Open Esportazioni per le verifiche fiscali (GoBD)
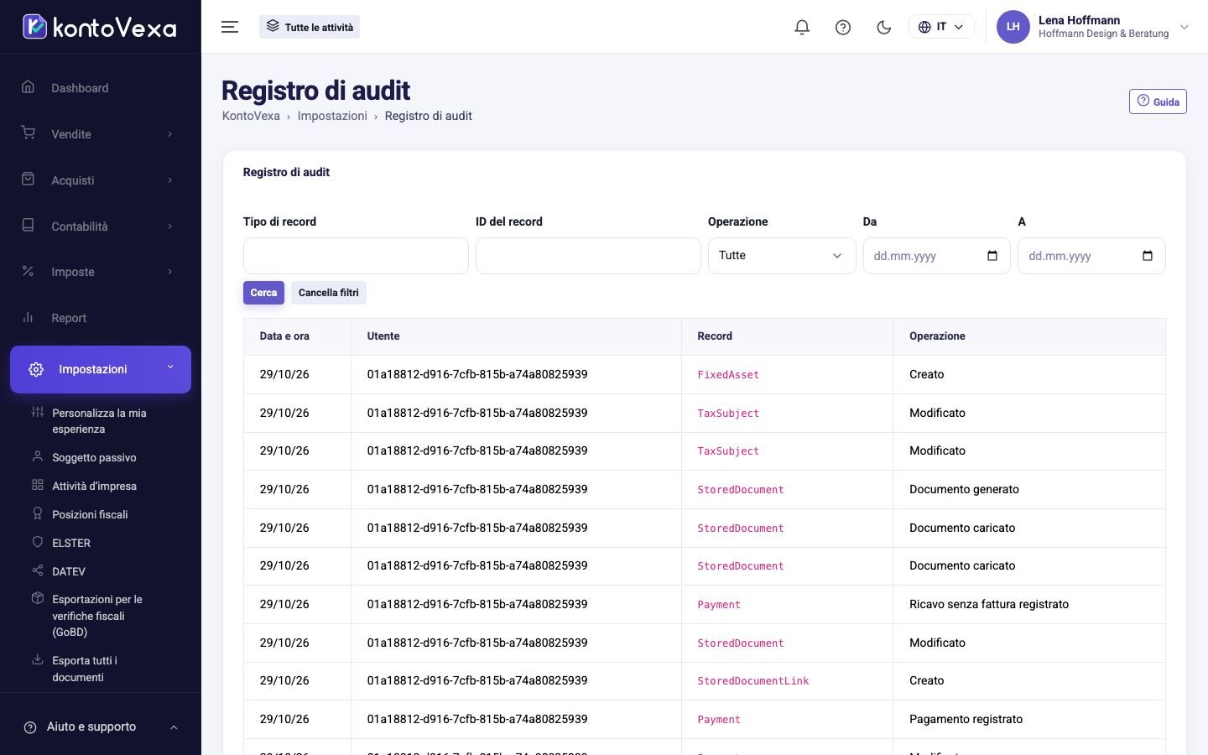The height and width of the screenshot is (755, 1208). click(96, 616)
